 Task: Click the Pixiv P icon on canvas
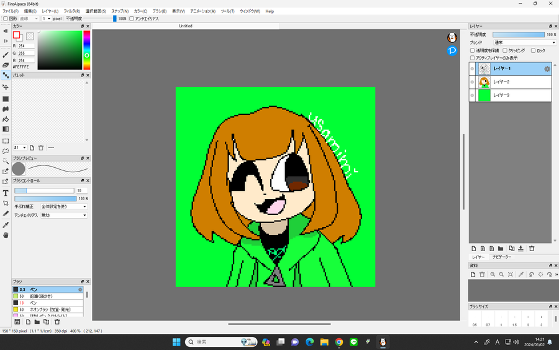pyautogui.click(x=452, y=50)
